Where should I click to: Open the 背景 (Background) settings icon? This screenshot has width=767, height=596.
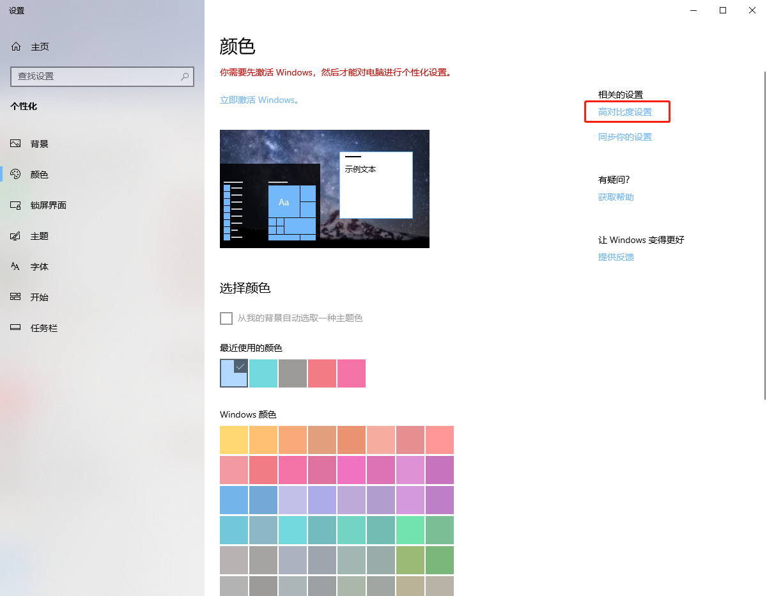[15, 143]
